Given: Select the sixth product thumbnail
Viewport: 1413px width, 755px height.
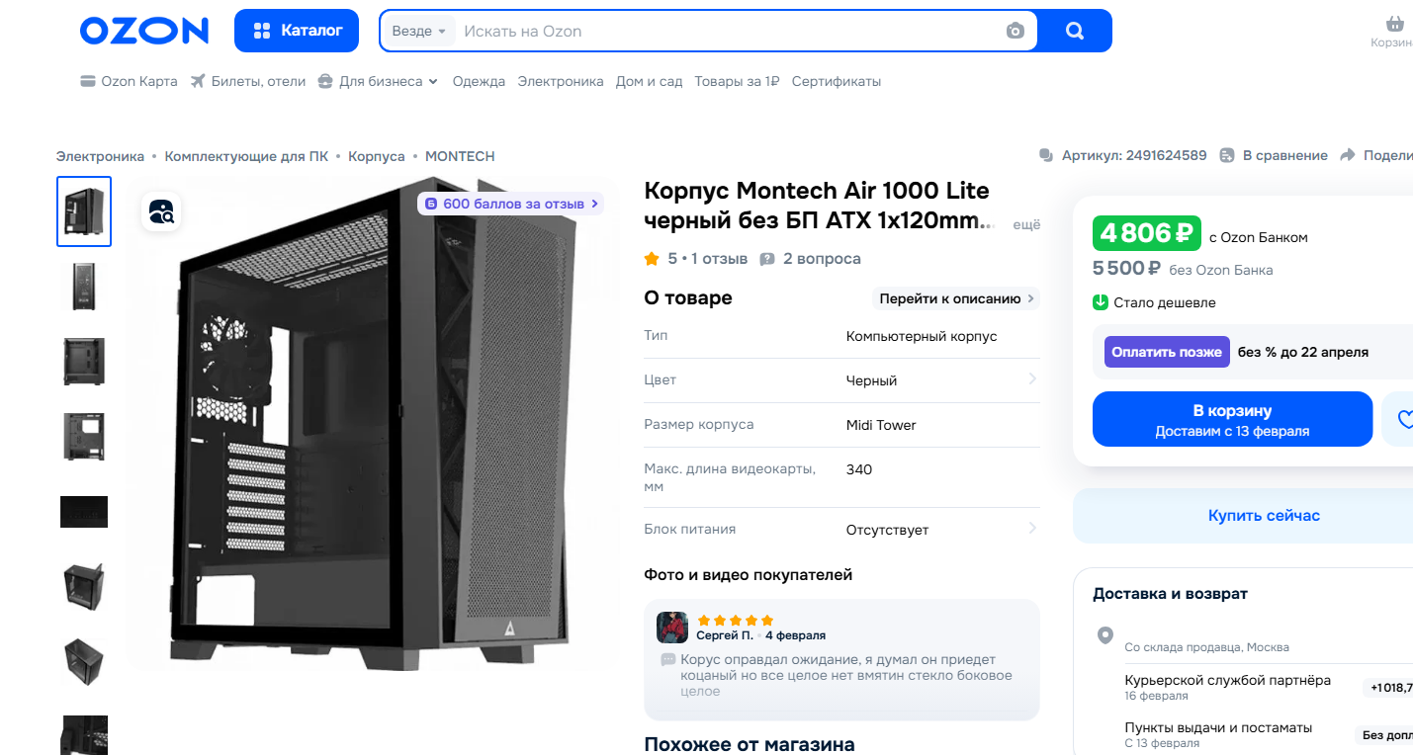Looking at the screenshot, I should [x=84, y=587].
